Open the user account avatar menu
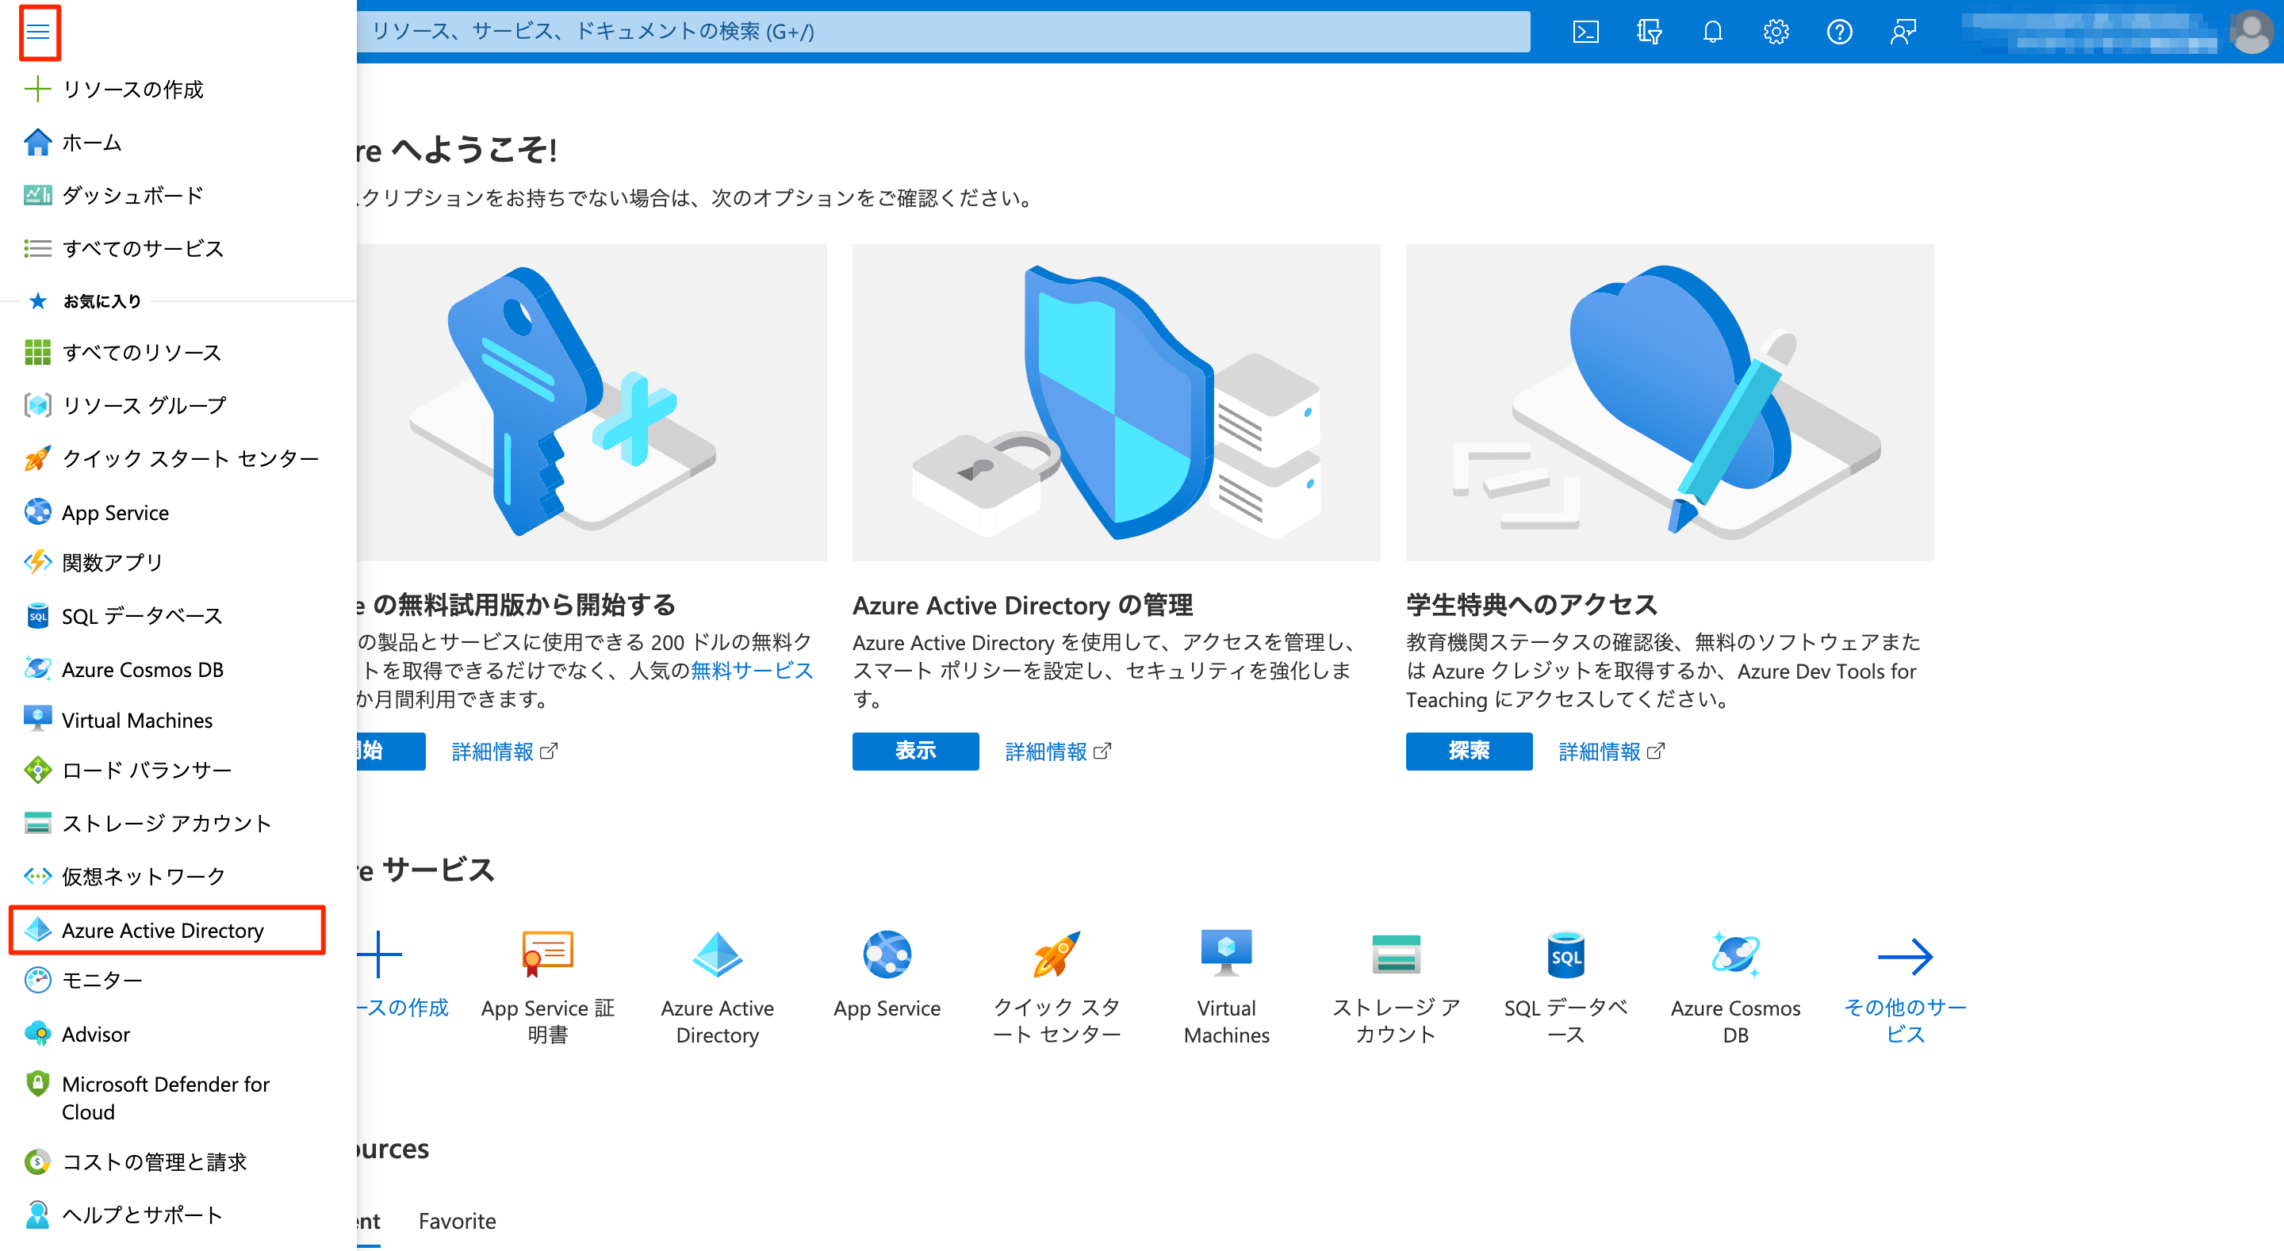The image size is (2284, 1251). click(x=2251, y=33)
